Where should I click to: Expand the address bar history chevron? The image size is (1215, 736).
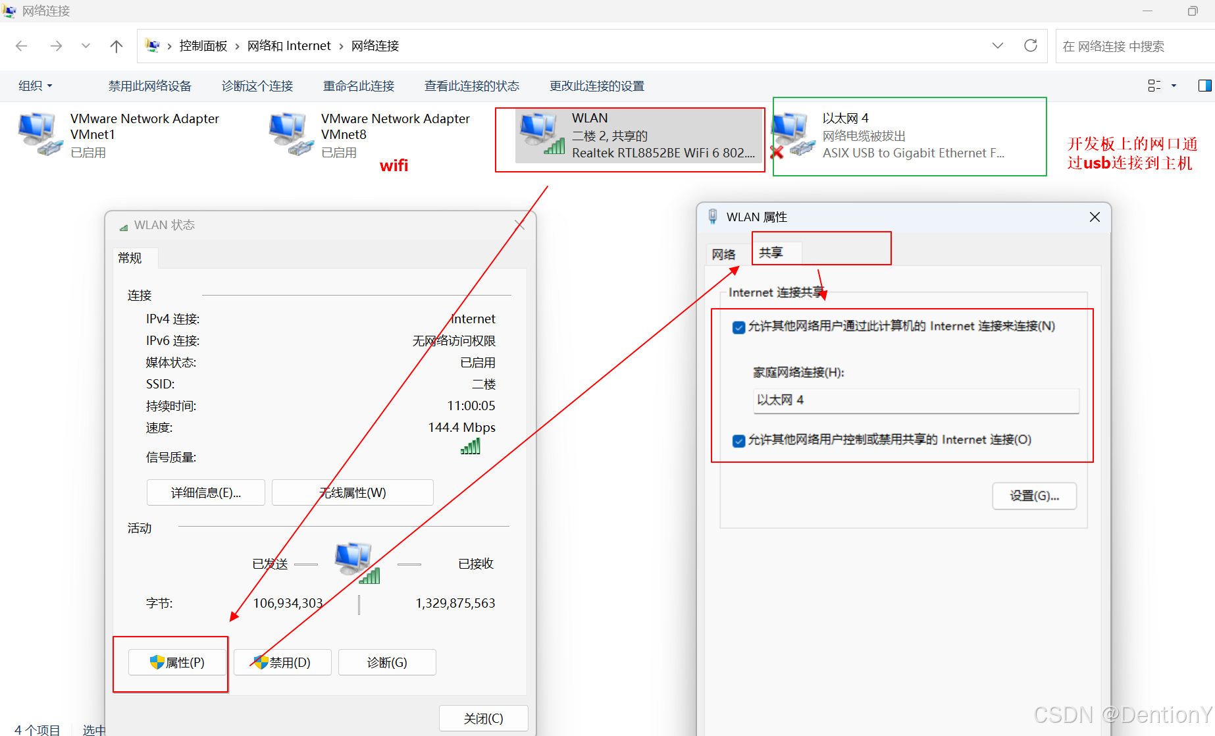pos(998,45)
